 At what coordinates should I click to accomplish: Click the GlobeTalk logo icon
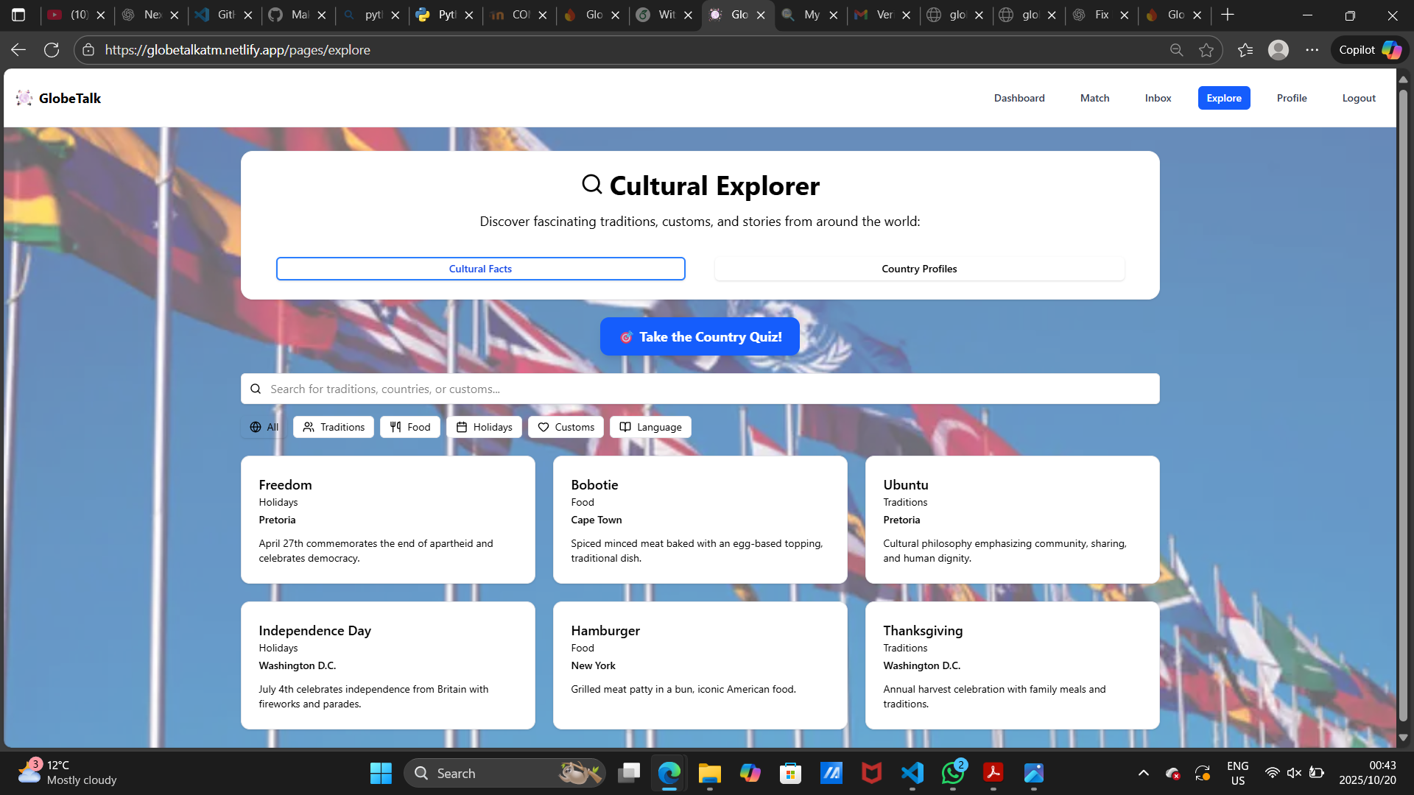click(x=24, y=97)
